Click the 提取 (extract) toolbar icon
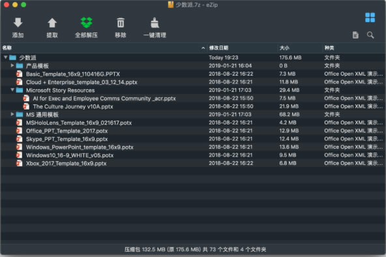 52,23
